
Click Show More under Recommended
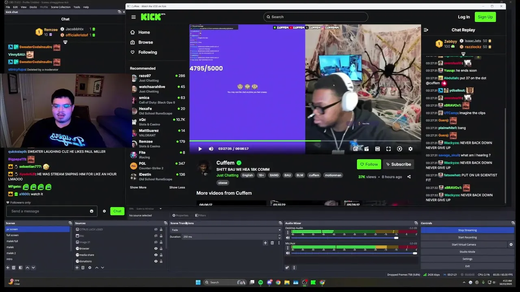pos(138,187)
